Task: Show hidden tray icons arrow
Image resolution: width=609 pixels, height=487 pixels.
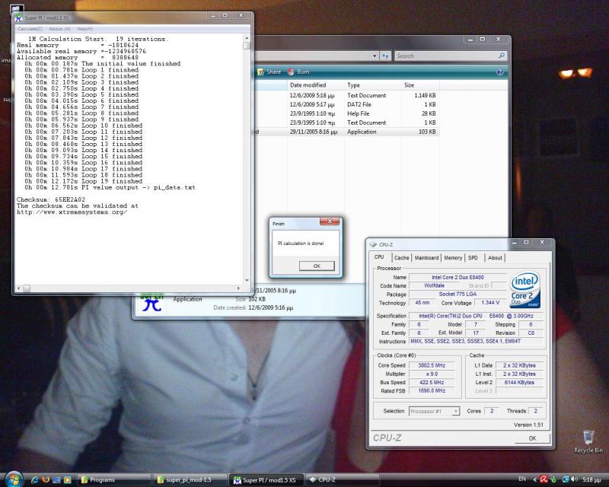Action: click(x=535, y=479)
